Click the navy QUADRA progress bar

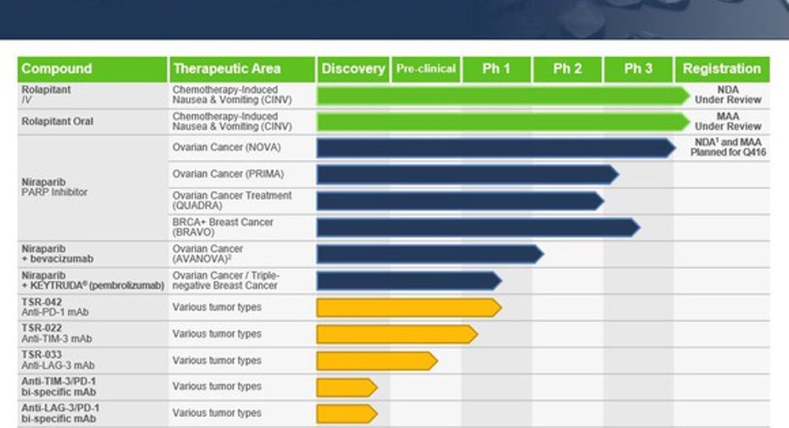point(460,201)
